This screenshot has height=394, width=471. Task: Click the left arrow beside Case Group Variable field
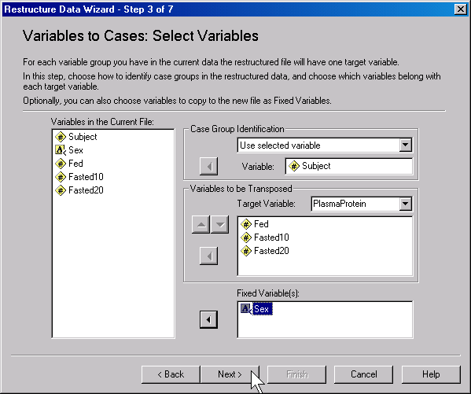208,166
